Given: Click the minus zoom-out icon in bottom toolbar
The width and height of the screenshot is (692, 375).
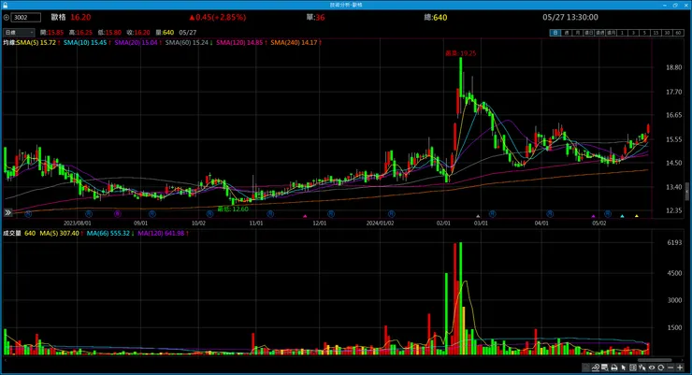Looking at the screenshot, I should click(x=670, y=368).
